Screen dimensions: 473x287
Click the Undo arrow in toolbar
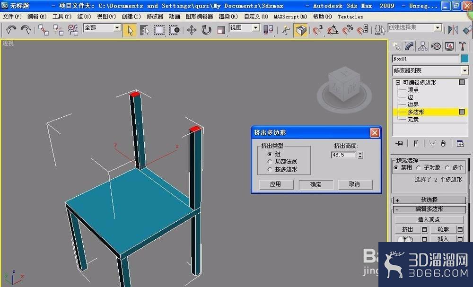pyautogui.click(x=11, y=30)
